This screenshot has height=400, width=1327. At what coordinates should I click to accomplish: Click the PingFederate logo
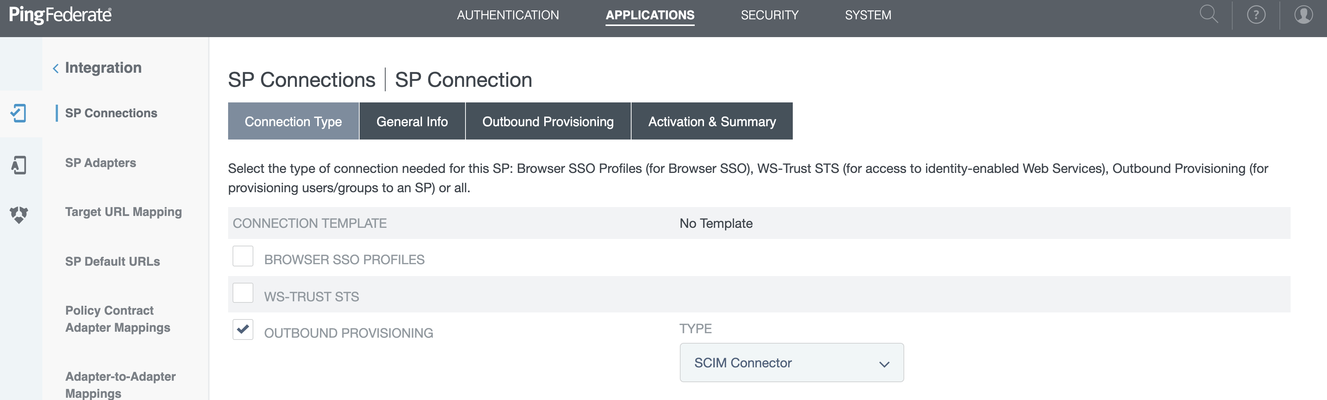coord(60,15)
